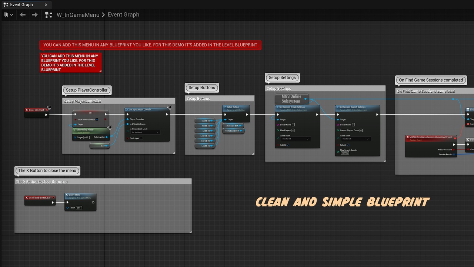Click the blueprint graph icon beside W_InGameMenu

49,15
